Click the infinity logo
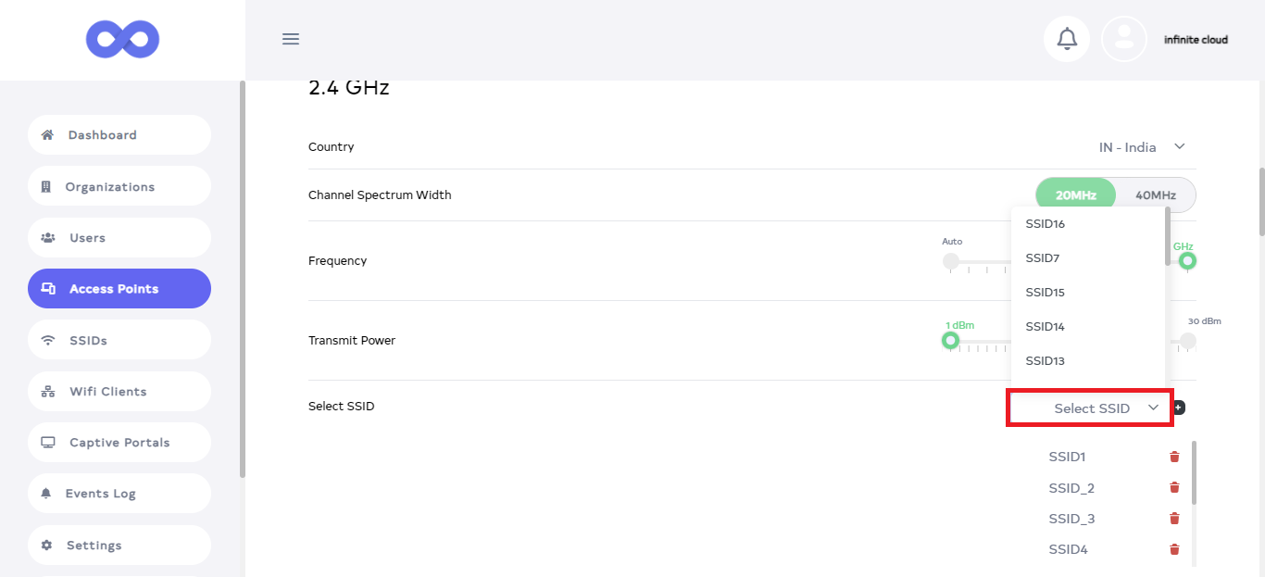Screen dimensions: 1265x577 122,40
